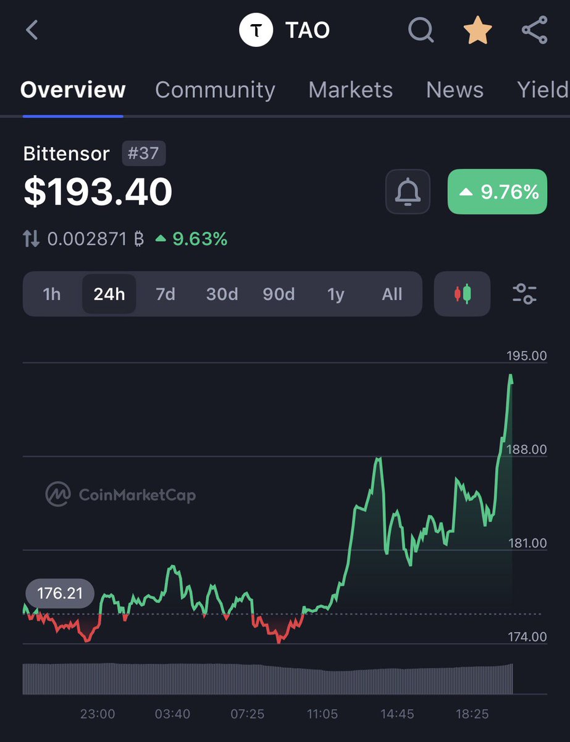The height and width of the screenshot is (742, 570).
Task: Tap the volume bars under the chart
Action: (267, 679)
